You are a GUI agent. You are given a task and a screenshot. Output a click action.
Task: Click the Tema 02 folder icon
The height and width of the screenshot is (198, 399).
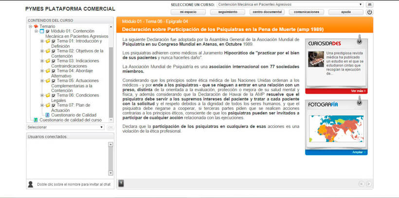48,51
